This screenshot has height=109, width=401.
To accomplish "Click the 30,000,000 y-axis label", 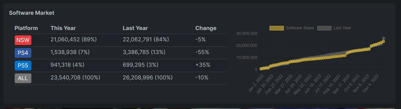I will pyautogui.click(x=247, y=33).
